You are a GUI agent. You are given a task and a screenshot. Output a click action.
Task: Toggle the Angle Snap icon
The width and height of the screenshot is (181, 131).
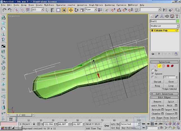pyautogui.click(x=119, y=10)
